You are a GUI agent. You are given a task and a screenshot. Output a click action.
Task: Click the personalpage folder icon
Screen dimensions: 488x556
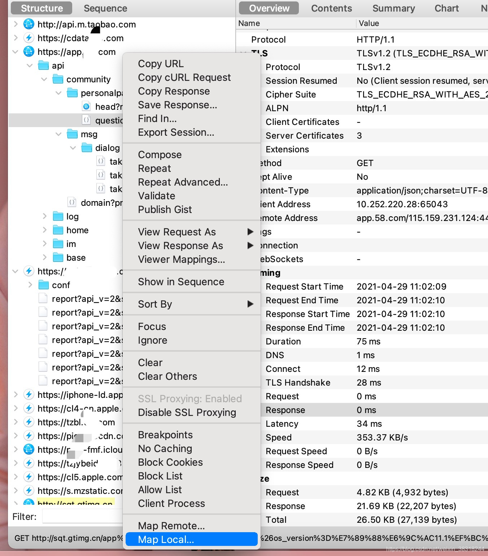72,93
